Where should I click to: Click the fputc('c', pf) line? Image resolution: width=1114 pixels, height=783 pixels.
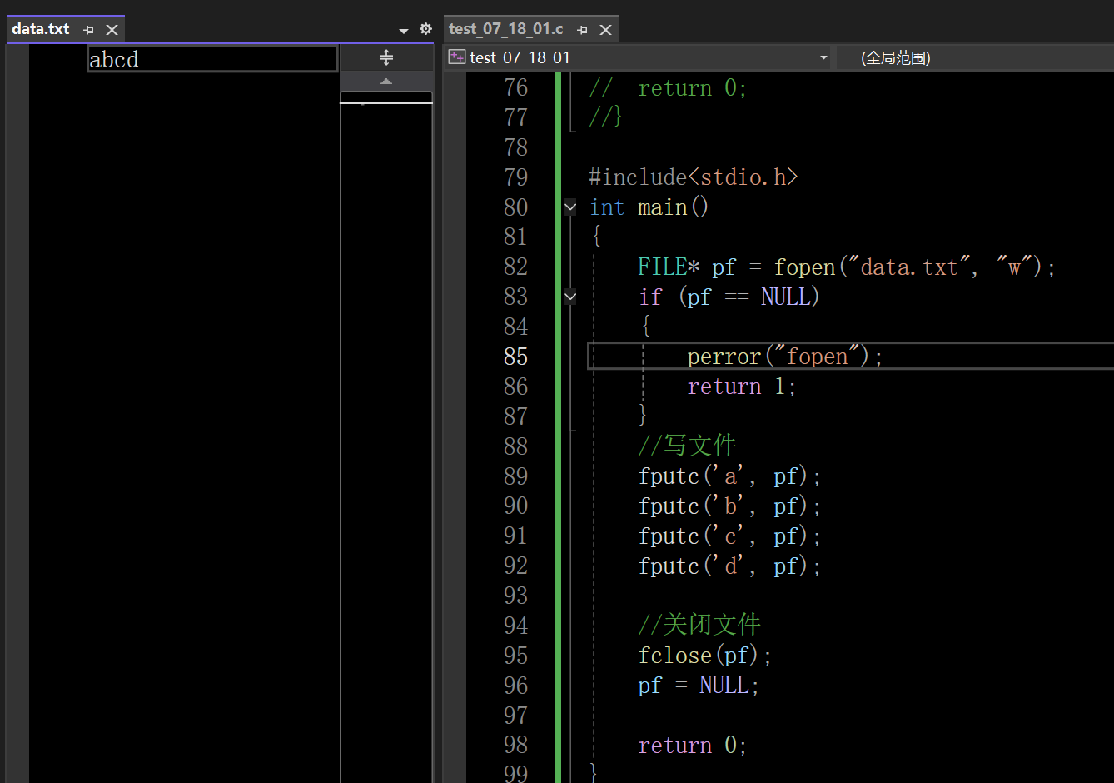click(x=730, y=536)
